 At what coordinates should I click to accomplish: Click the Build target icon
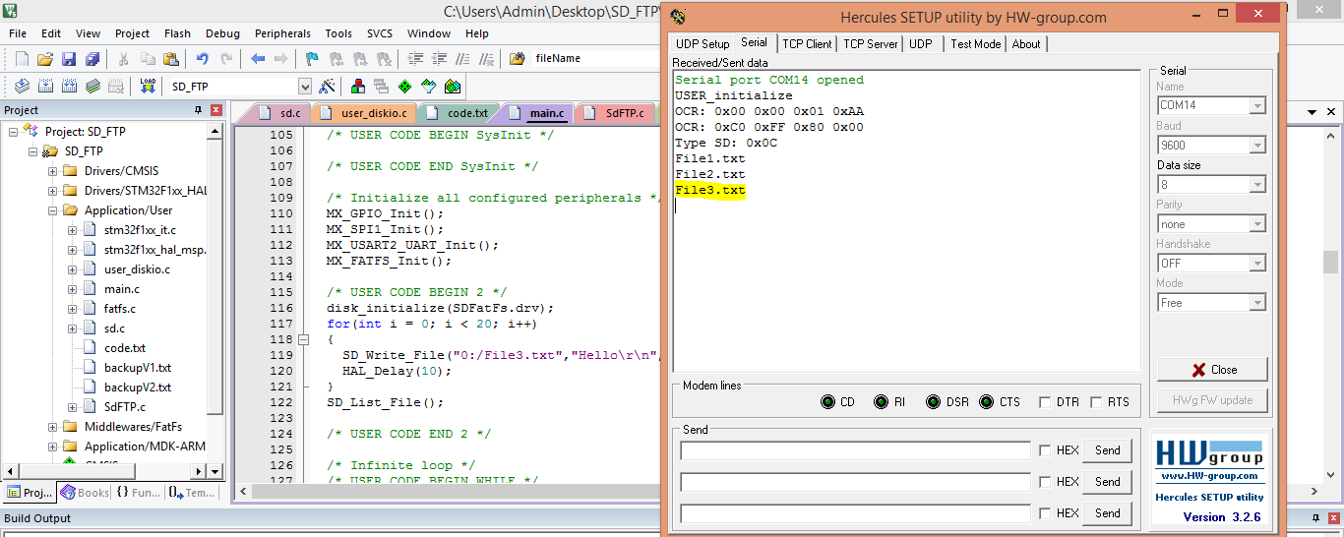45,87
